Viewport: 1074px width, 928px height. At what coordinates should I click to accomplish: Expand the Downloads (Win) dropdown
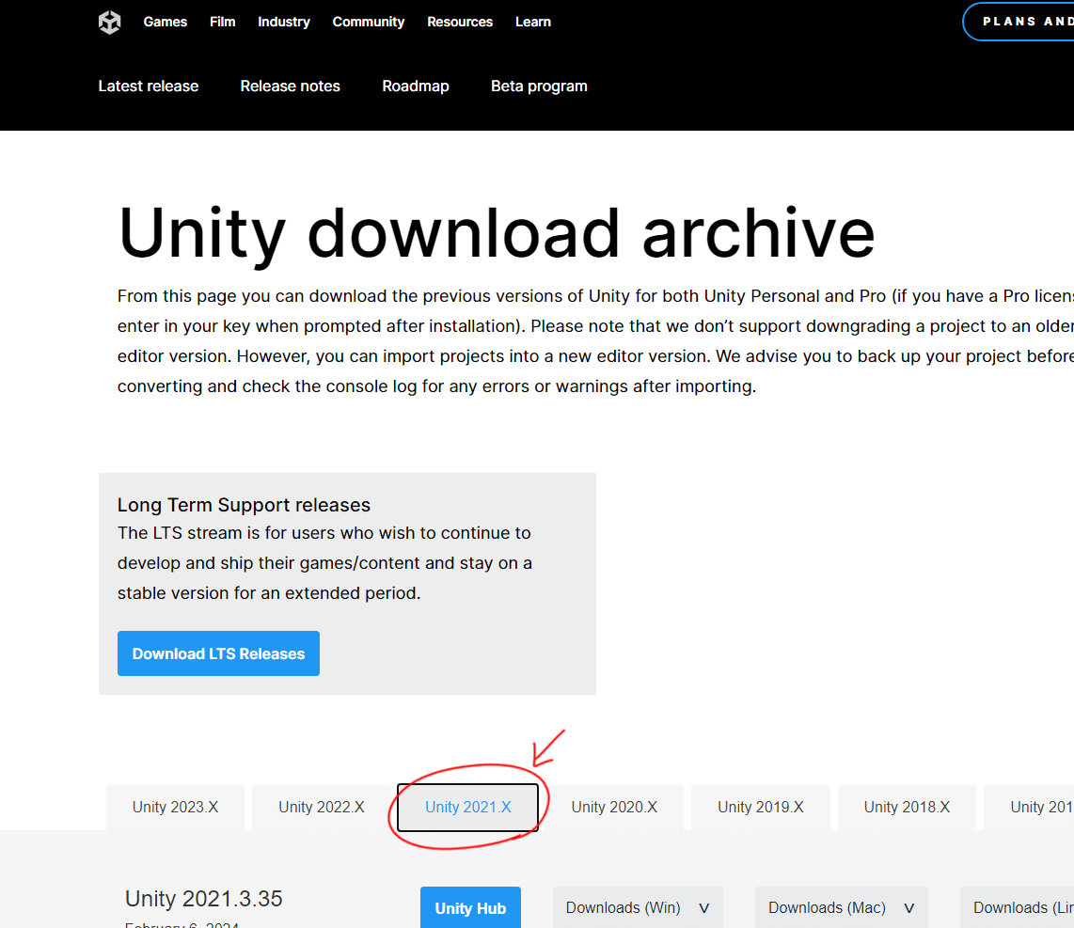(638, 907)
